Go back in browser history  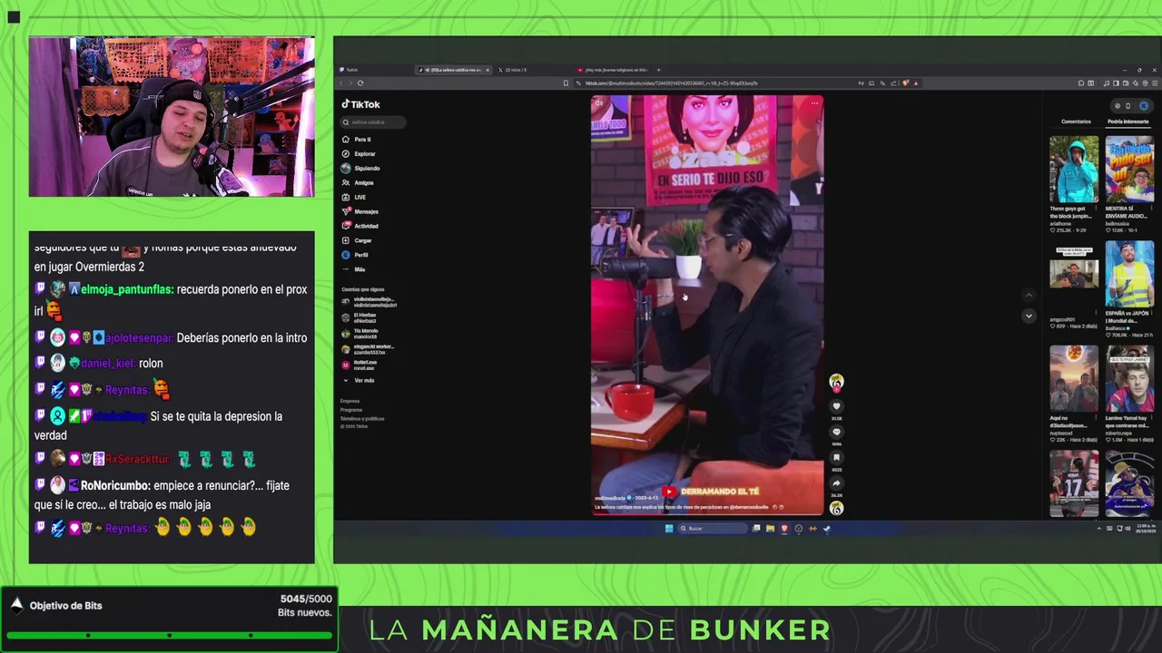(342, 83)
